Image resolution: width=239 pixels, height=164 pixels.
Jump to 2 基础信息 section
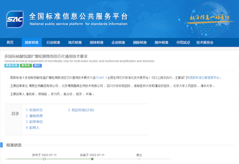coord(34,116)
